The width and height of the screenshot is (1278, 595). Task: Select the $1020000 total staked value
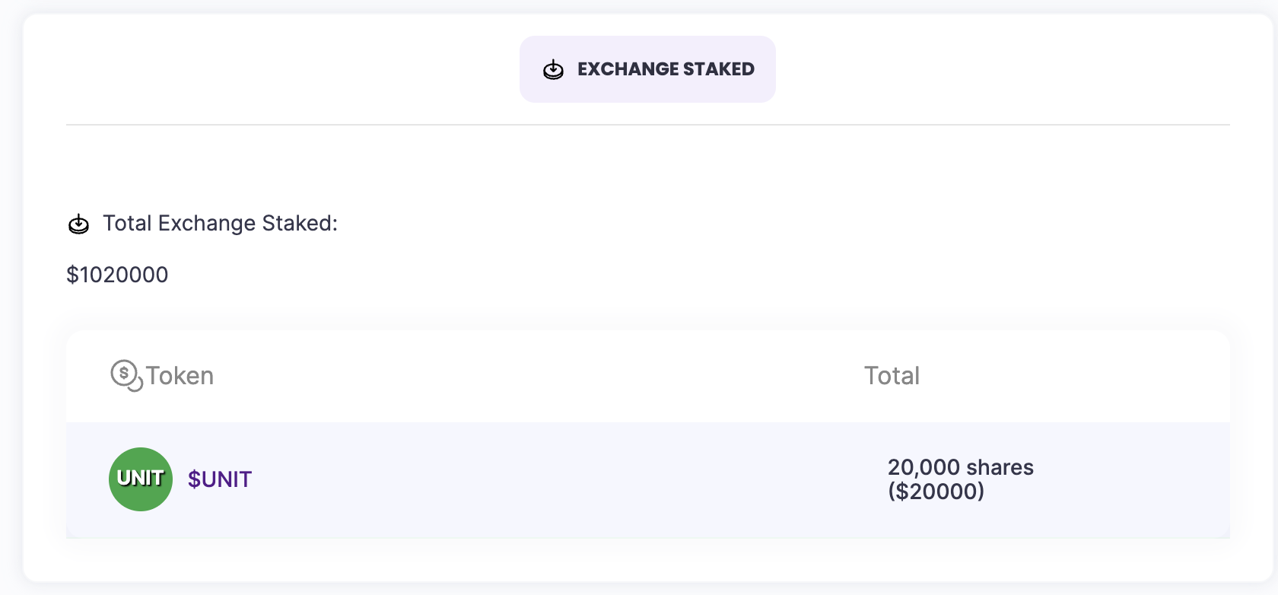[x=117, y=275]
